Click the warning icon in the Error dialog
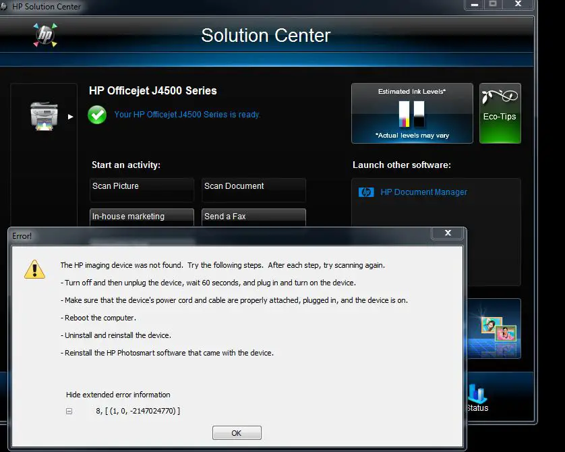Viewport: 565px width, 452px height. 34,270
